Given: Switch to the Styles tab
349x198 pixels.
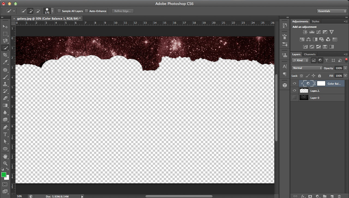Looking at the screenshot, I should click(x=315, y=21).
